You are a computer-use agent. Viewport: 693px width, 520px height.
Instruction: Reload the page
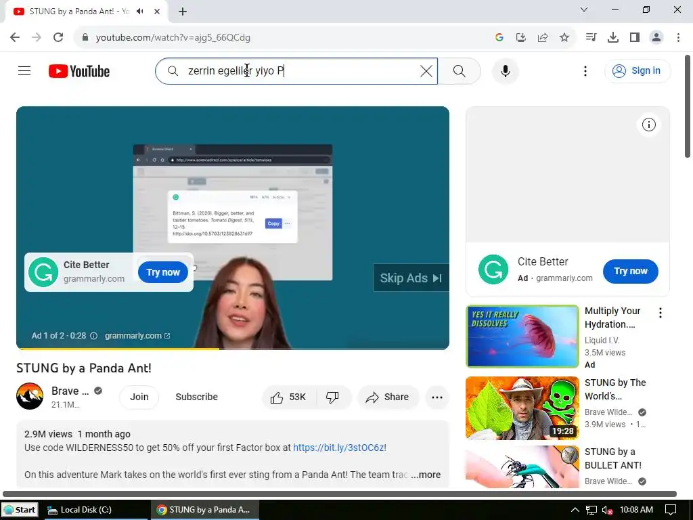pyautogui.click(x=58, y=37)
